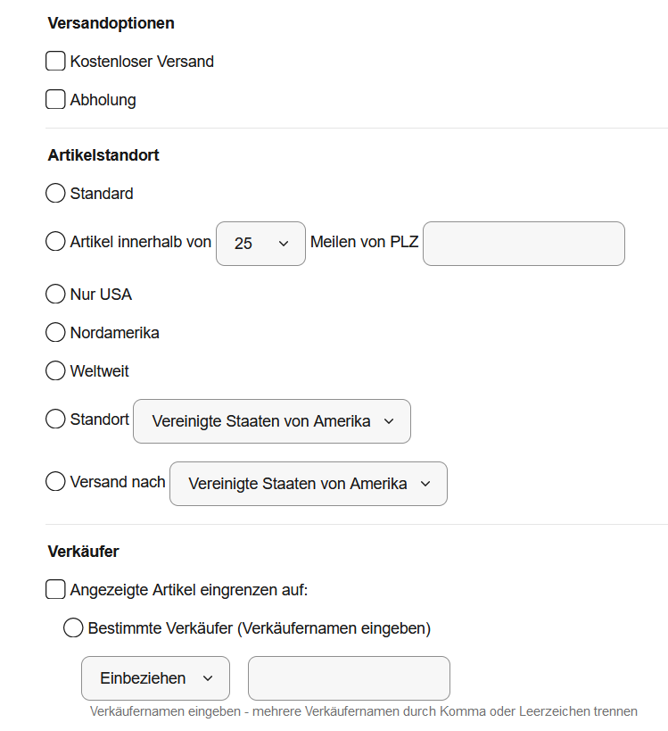
Task: Enable the Kostenloser Versand checkbox
Action: click(55, 61)
